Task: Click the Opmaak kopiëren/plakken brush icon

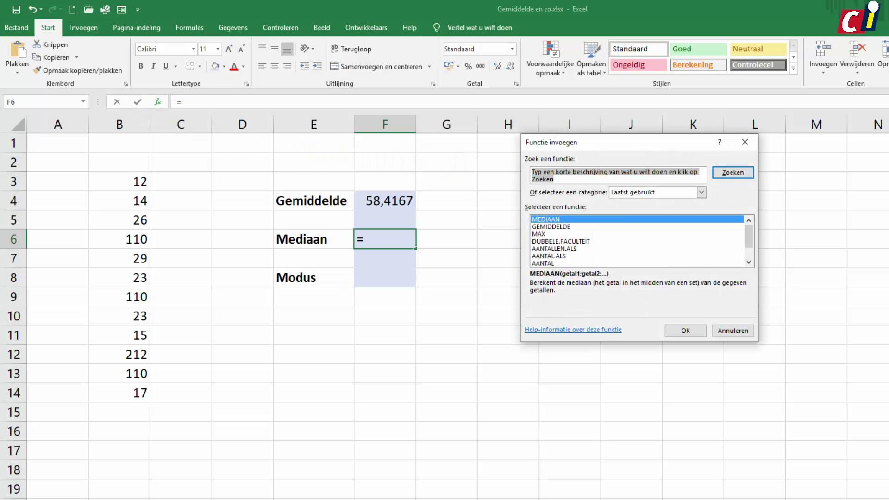Action: [37, 70]
